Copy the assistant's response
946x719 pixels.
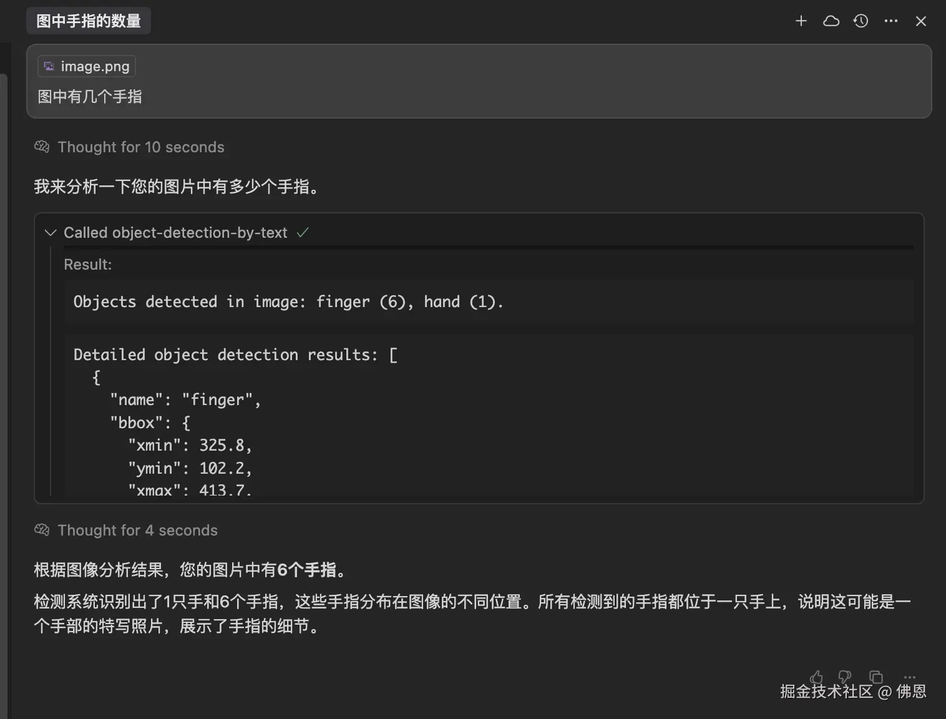(x=876, y=677)
